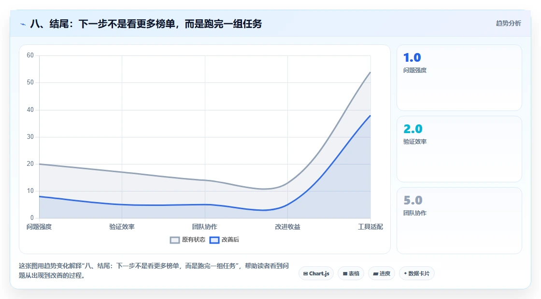
Task: Click the 问题强度 x-axis label
Action: click(39, 227)
